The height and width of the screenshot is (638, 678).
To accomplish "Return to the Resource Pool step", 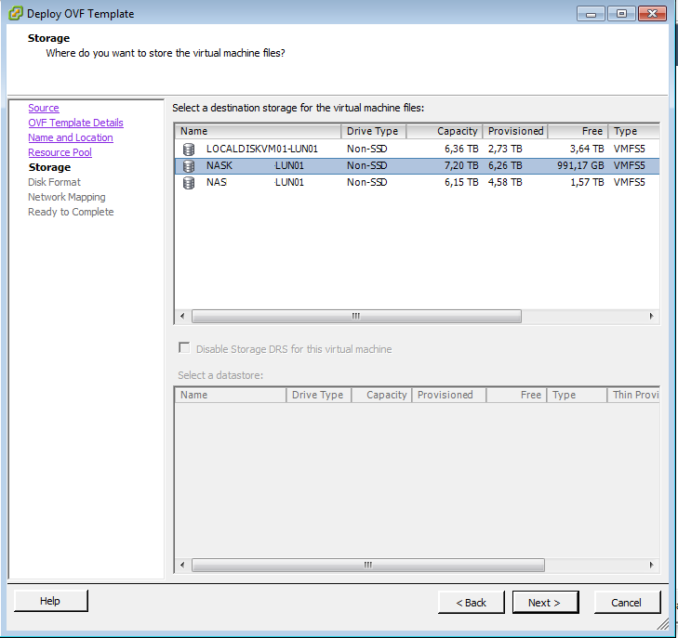I will click(60, 152).
